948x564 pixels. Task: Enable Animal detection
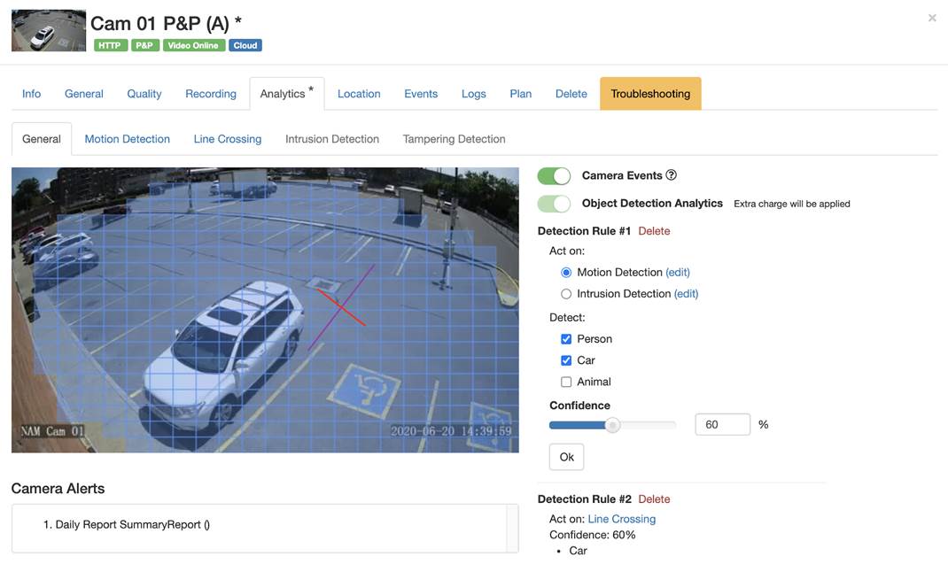pyautogui.click(x=565, y=382)
